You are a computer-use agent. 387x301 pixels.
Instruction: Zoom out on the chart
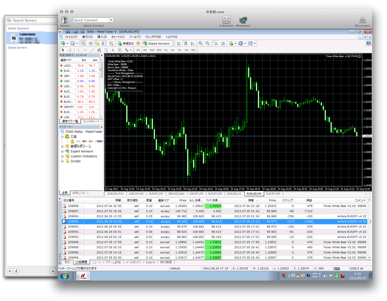[x=208, y=43]
